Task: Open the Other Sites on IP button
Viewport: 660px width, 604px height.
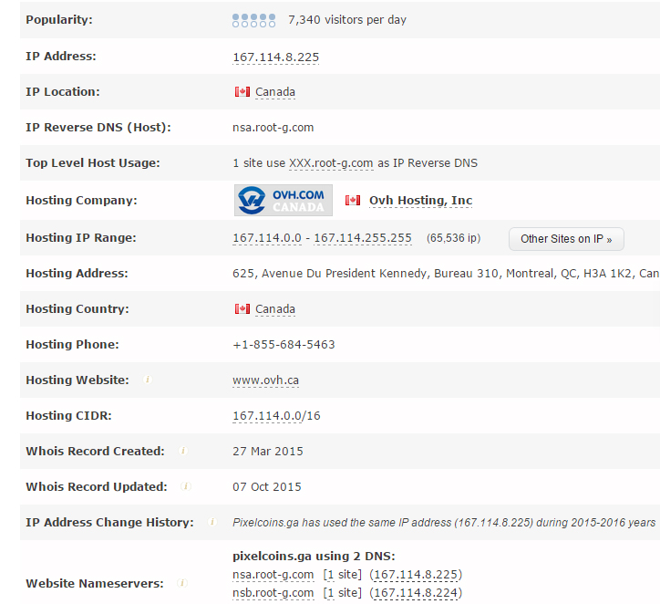Action: pos(566,239)
